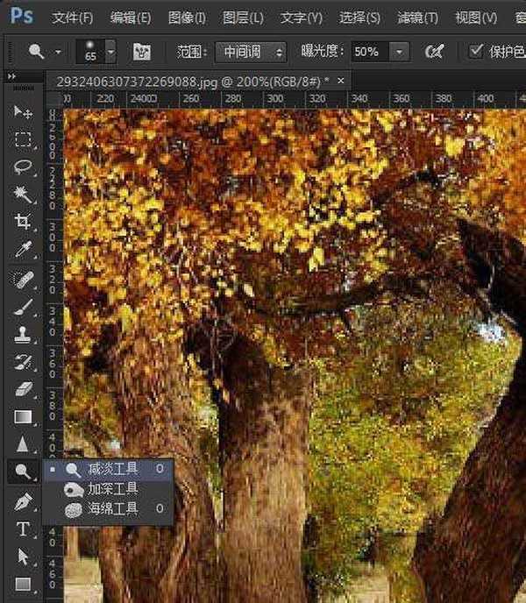Screen dimensions: 526x603
Task: Toggle the 保护色调 checkbox
Action: point(476,51)
